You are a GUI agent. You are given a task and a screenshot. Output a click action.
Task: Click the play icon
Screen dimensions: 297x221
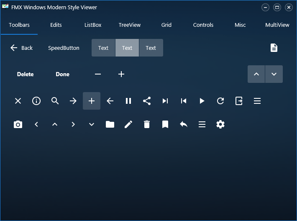coord(202,101)
